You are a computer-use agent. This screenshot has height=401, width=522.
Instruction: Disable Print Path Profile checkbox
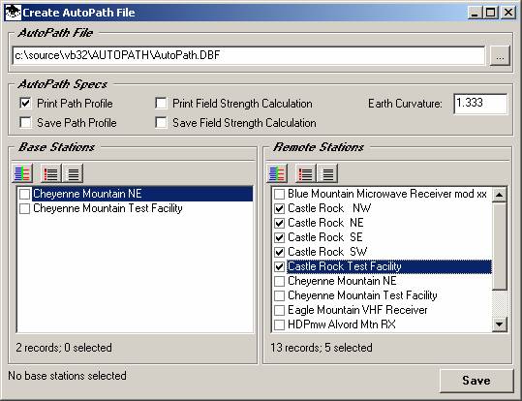[x=25, y=104]
